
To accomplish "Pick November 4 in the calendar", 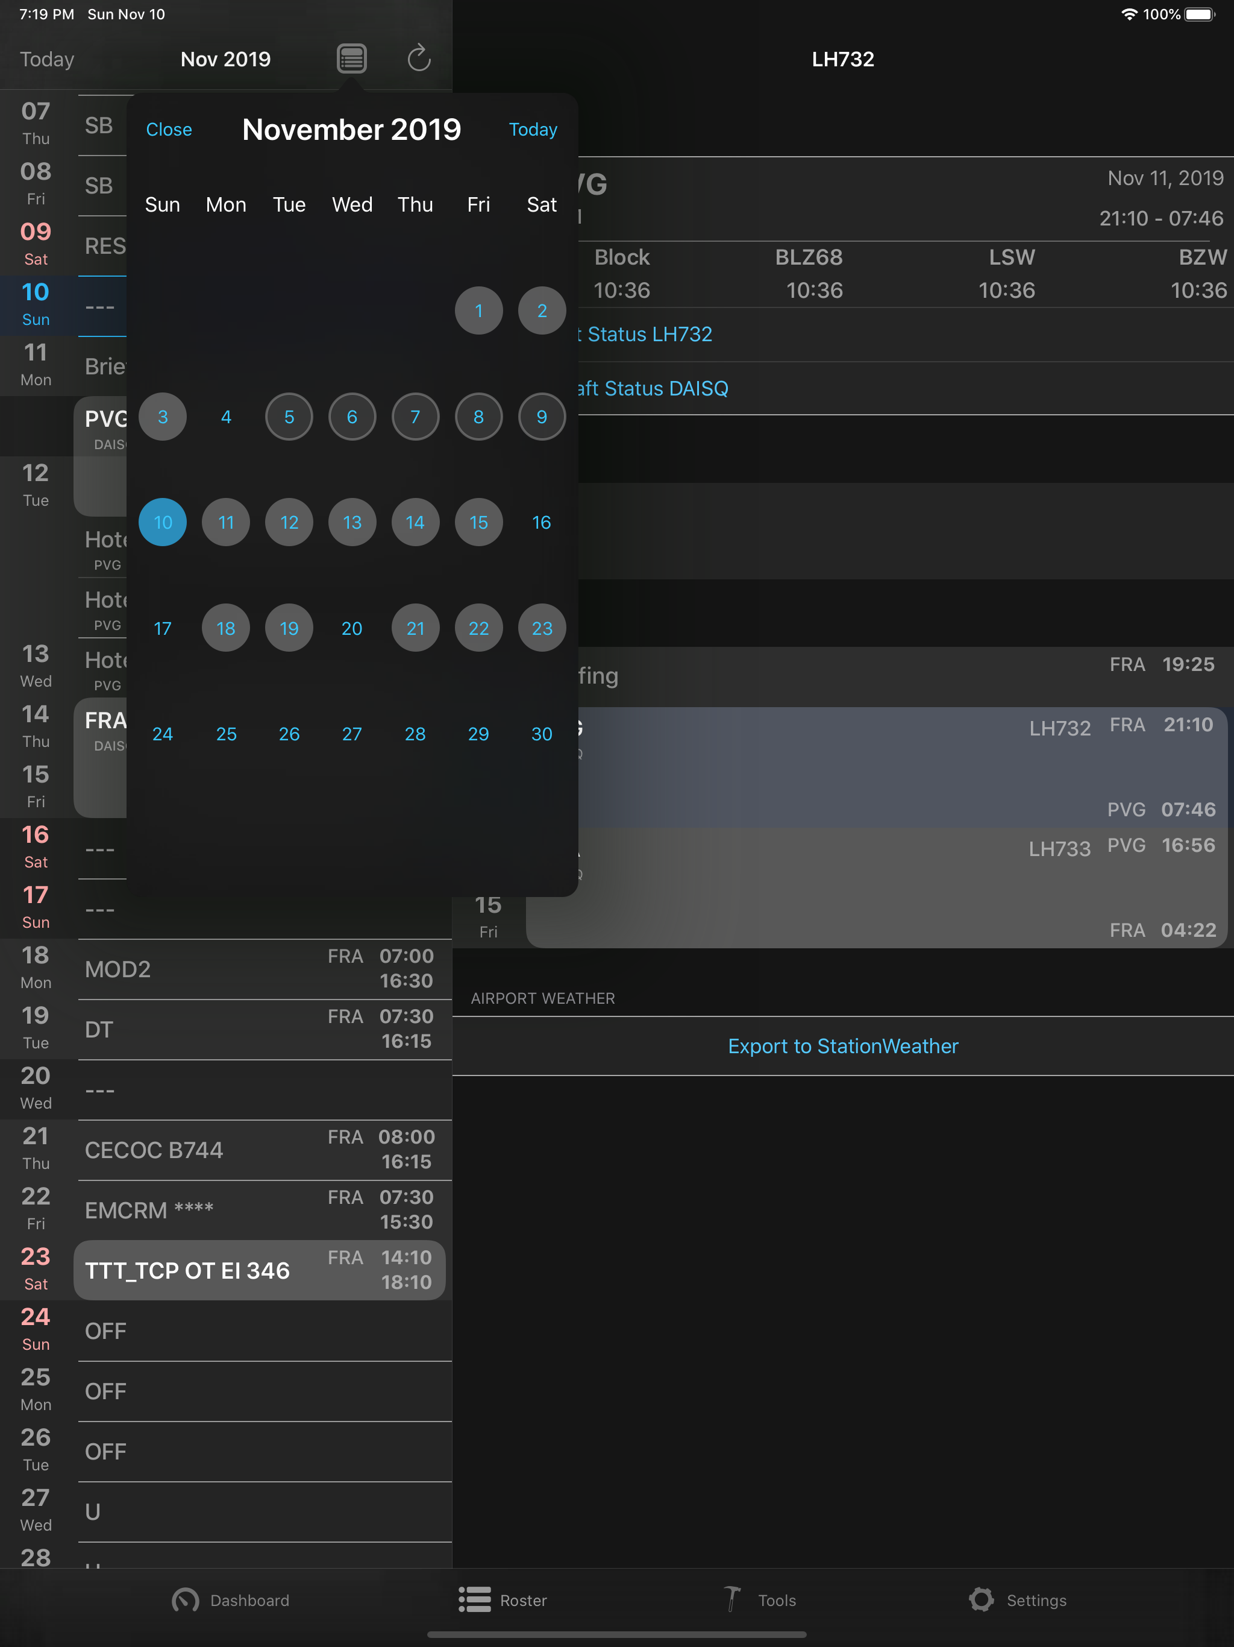I will (227, 417).
